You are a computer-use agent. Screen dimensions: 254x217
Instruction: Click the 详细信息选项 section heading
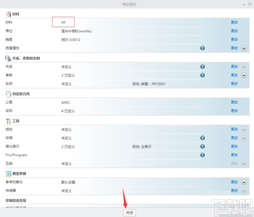16,200
